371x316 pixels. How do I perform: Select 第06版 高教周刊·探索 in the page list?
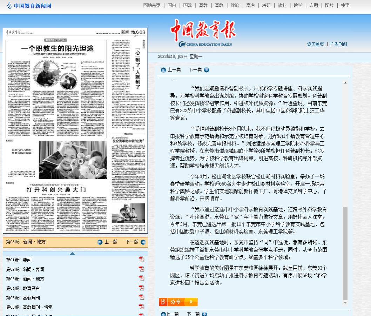click(x=29, y=307)
